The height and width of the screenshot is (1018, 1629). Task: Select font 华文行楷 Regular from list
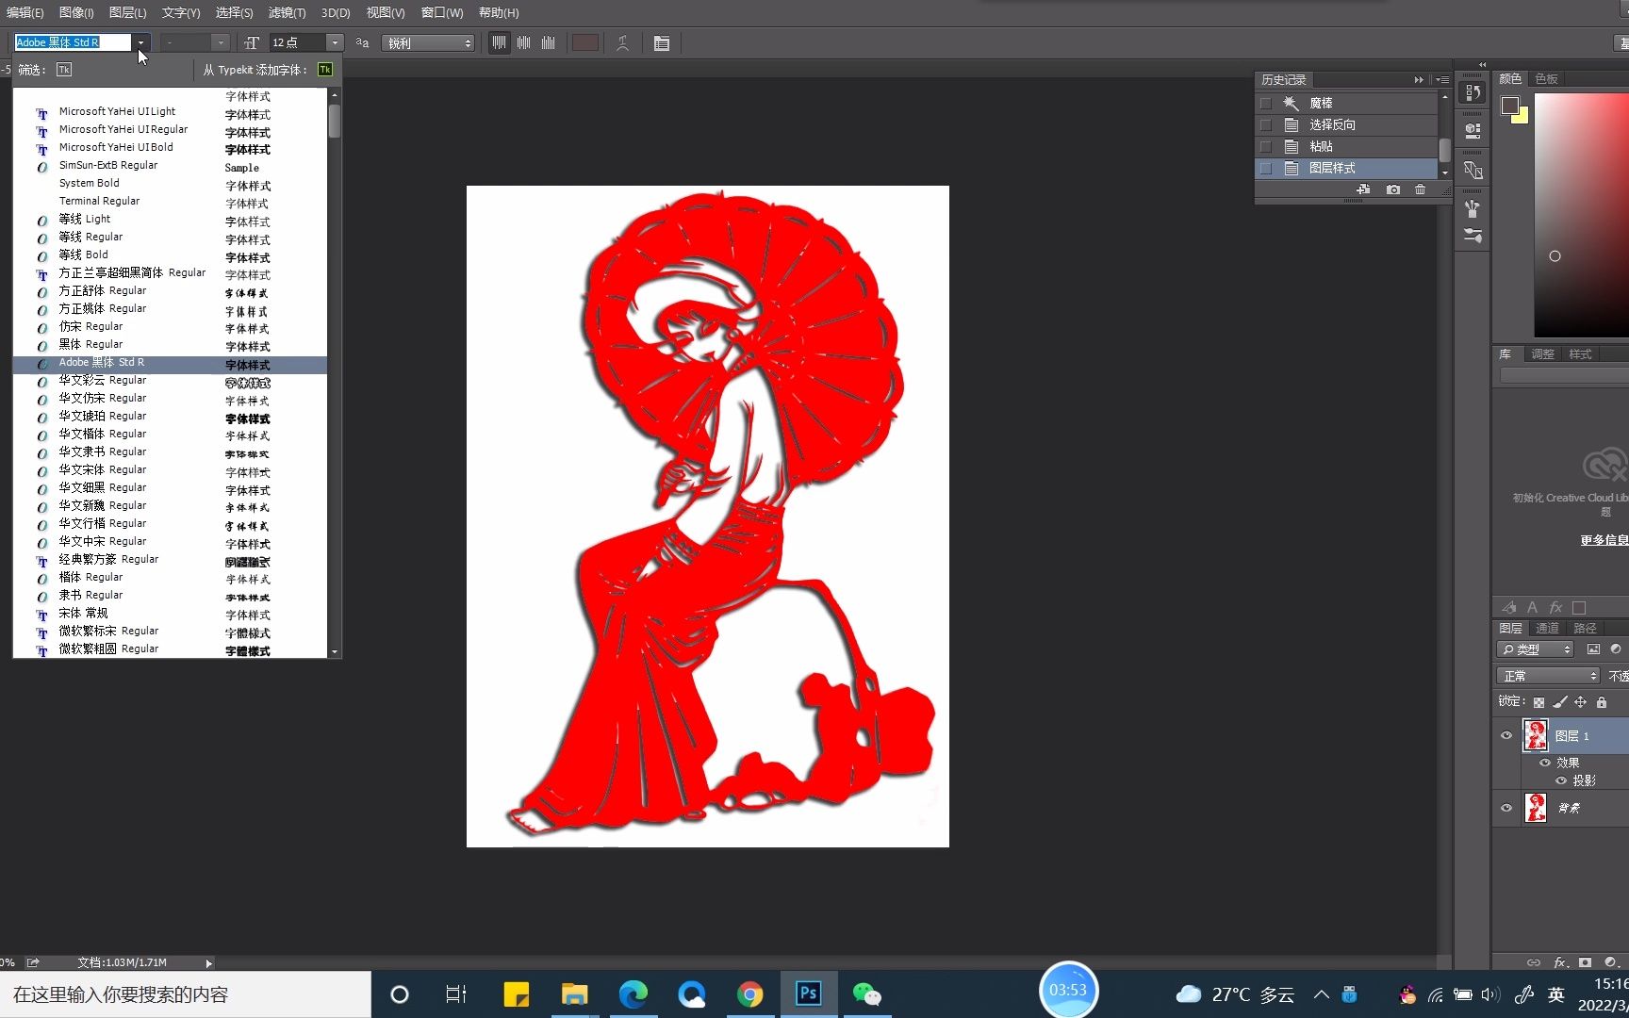click(x=170, y=524)
